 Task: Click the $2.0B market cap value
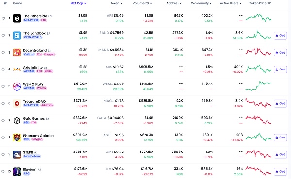[x=83, y=16]
